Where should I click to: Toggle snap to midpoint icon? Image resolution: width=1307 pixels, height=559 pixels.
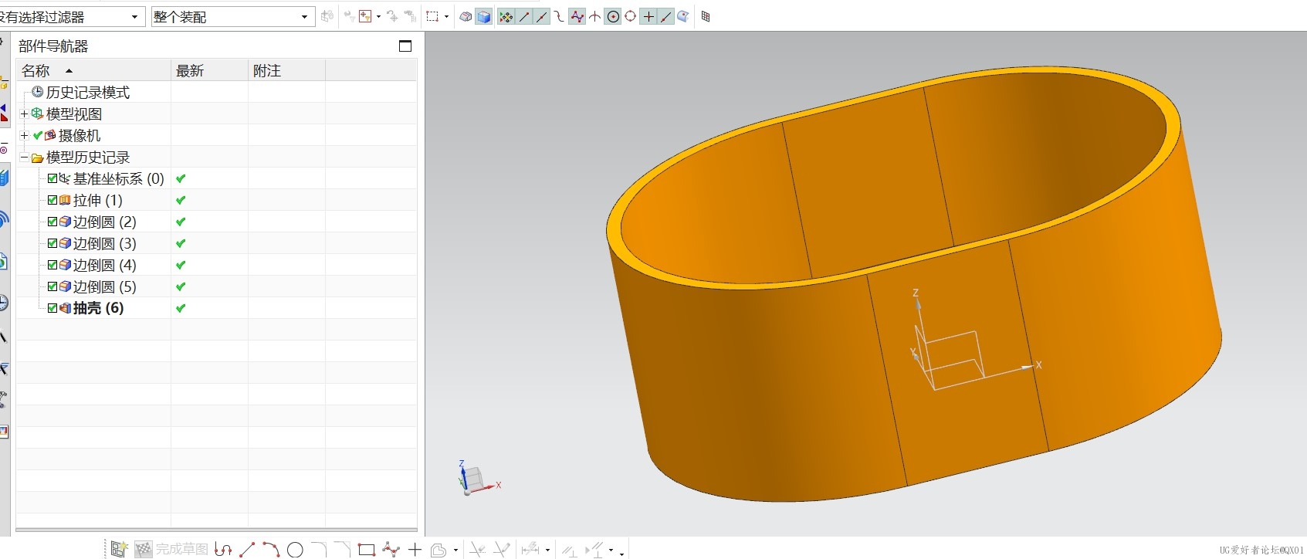click(x=542, y=16)
